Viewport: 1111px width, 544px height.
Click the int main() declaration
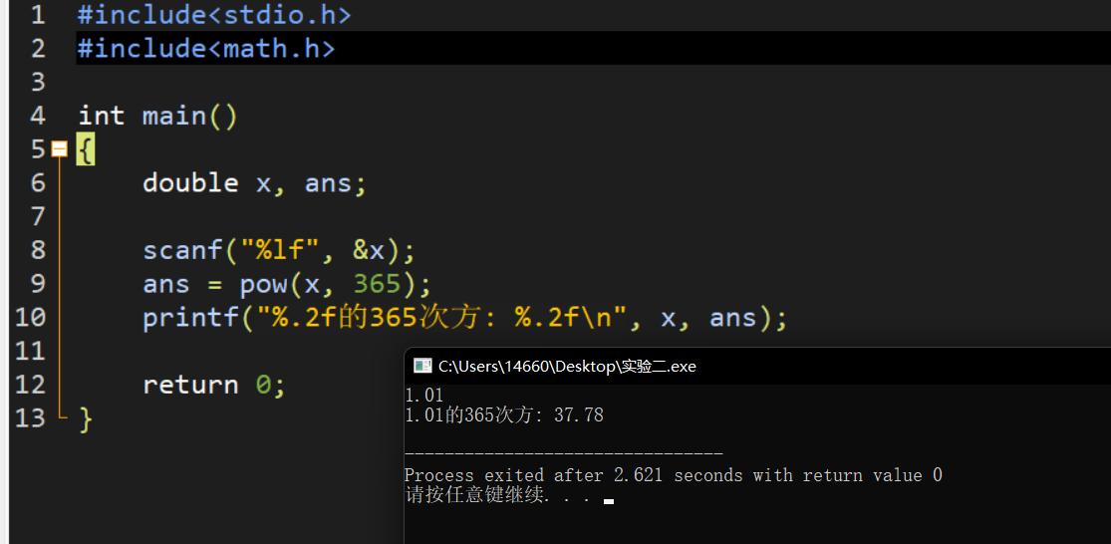click(157, 116)
